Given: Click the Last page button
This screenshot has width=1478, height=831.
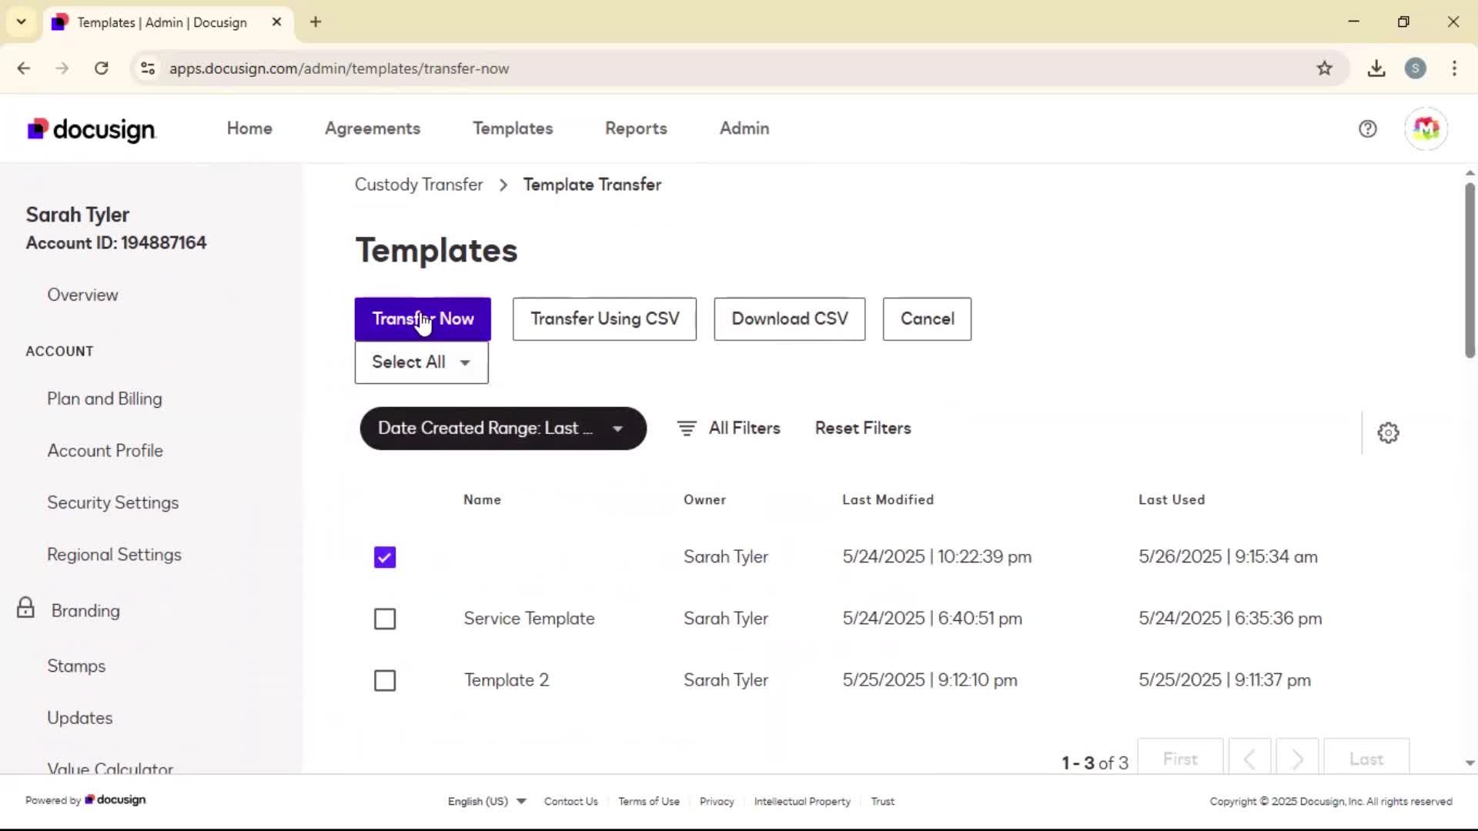Looking at the screenshot, I should (1366, 759).
